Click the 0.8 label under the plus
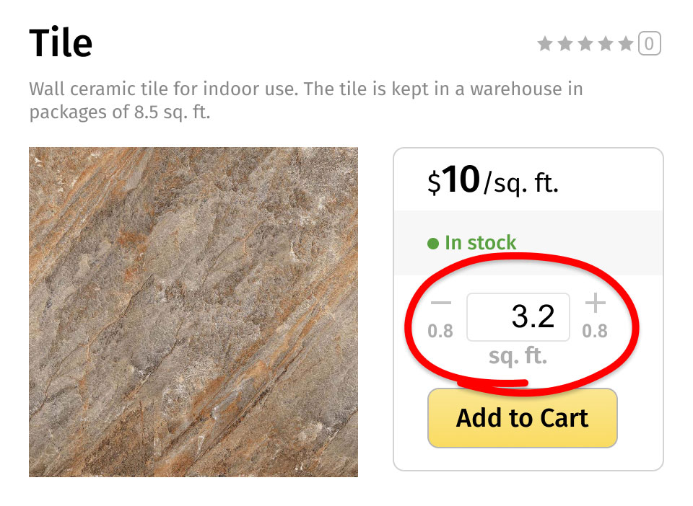 point(595,332)
